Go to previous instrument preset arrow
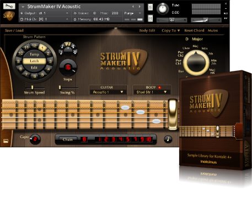Viewport: 252px width, 199px height. (x=133, y=7)
